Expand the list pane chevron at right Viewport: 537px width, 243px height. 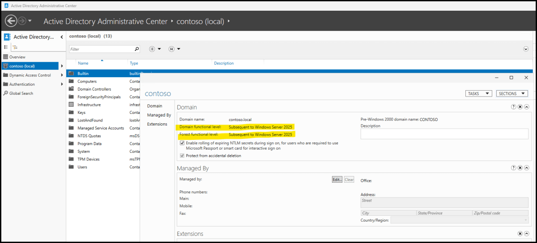[x=526, y=49]
